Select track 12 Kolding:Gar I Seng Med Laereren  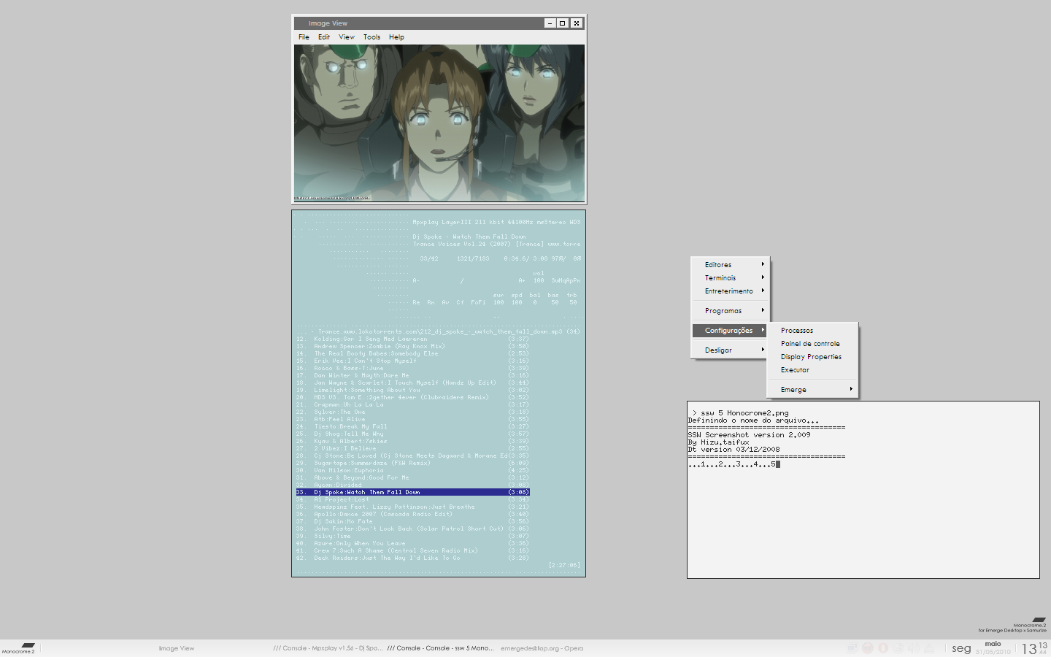412,339
